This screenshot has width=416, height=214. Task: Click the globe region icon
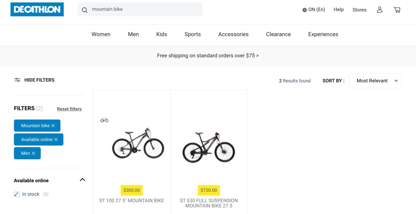(304, 10)
